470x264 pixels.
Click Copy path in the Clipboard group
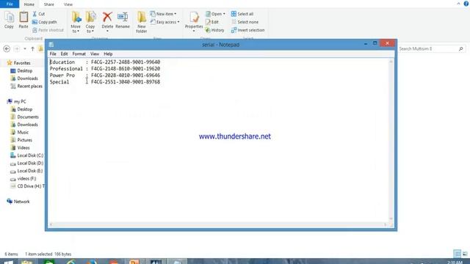coord(44,22)
